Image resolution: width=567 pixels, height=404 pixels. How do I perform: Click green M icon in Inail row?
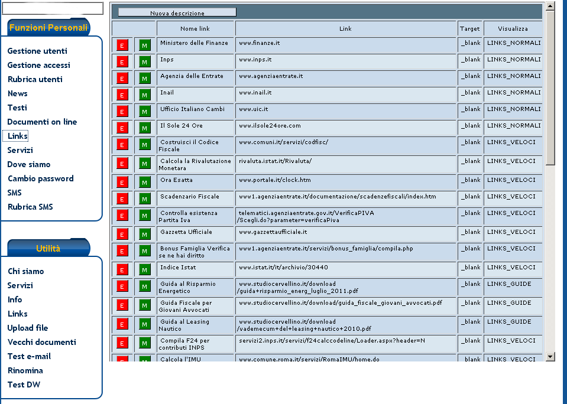145,95
